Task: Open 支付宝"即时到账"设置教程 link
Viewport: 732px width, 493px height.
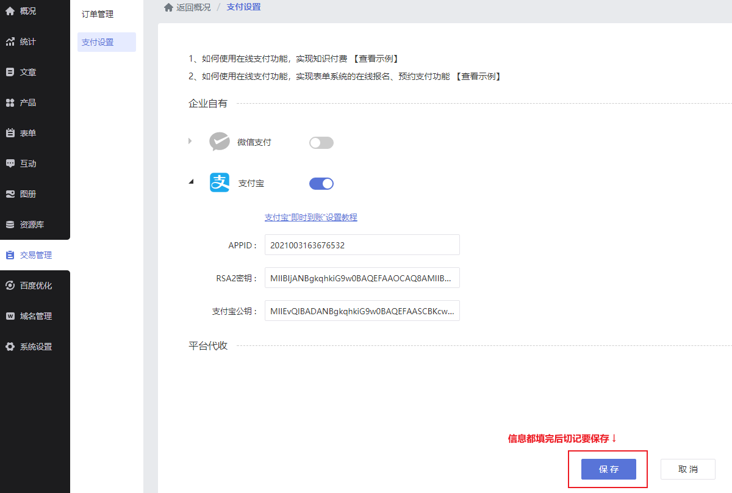Action: (311, 217)
